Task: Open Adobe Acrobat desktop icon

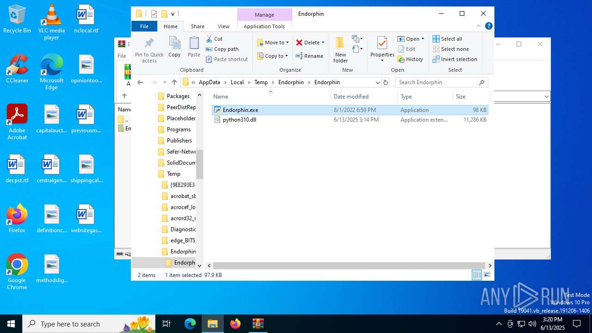Action: pyautogui.click(x=17, y=122)
